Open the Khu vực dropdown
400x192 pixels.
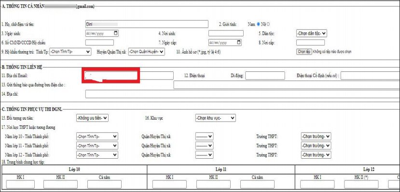pyautogui.click(x=216, y=118)
